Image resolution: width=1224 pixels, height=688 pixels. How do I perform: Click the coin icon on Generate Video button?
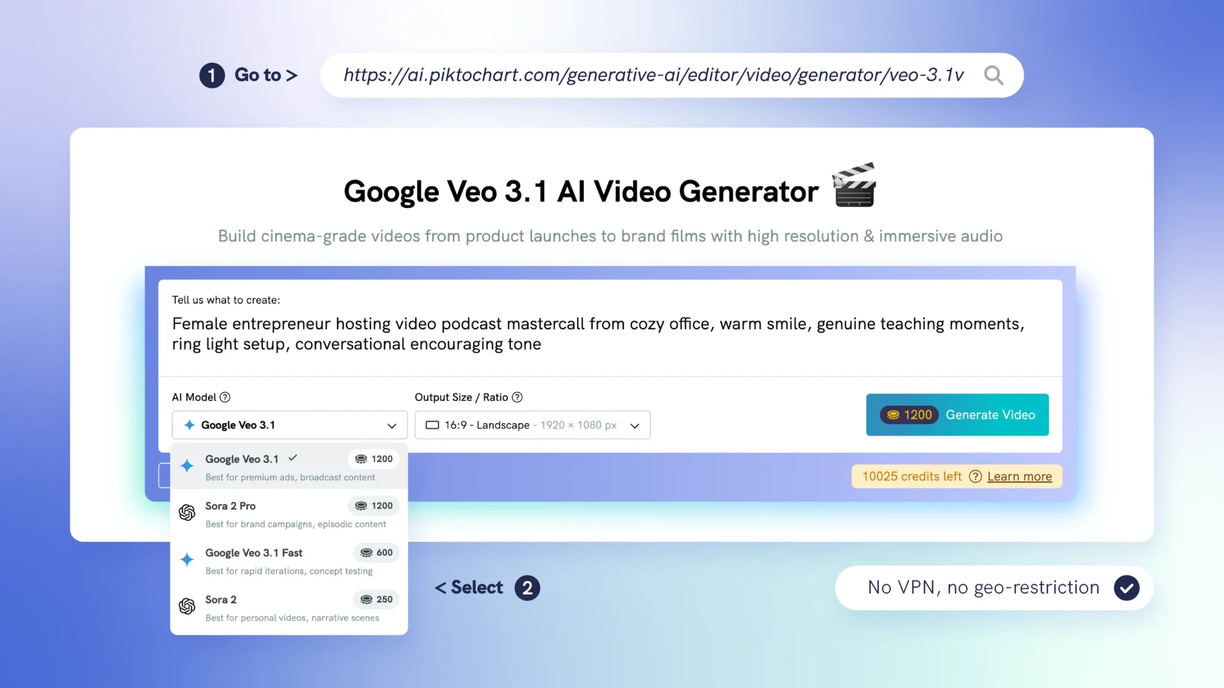click(894, 414)
